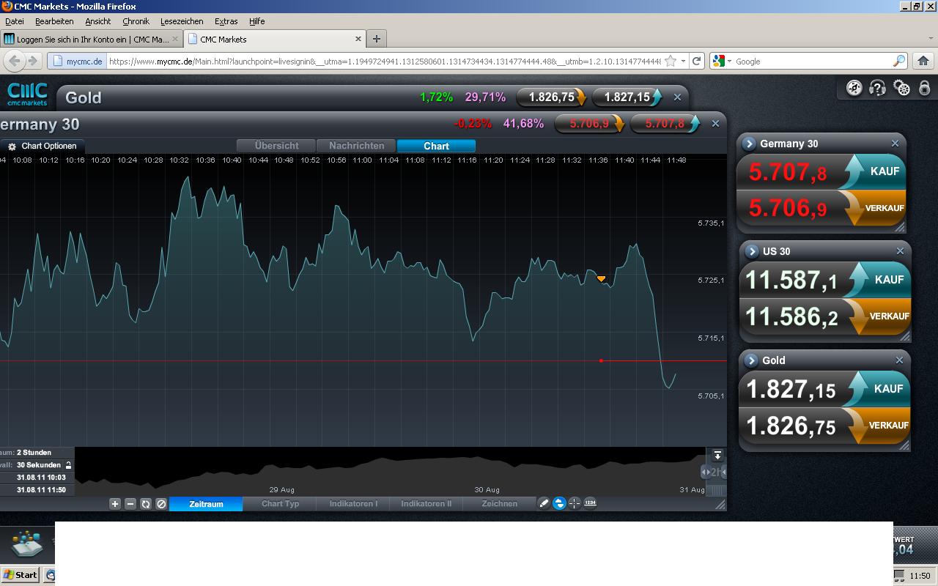Open the Zeichnen tab
Screen dimensions: 938x586
[x=500, y=504]
